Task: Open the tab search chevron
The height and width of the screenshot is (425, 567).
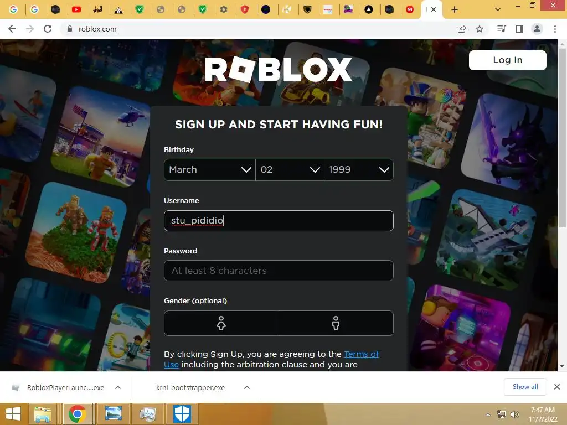Action: tap(498, 10)
